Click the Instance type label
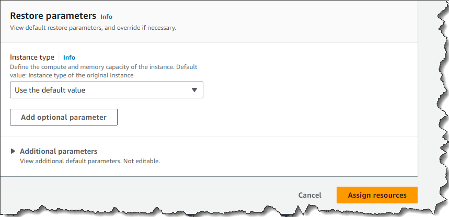The height and width of the screenshot is (217, 449). [32, 57]
